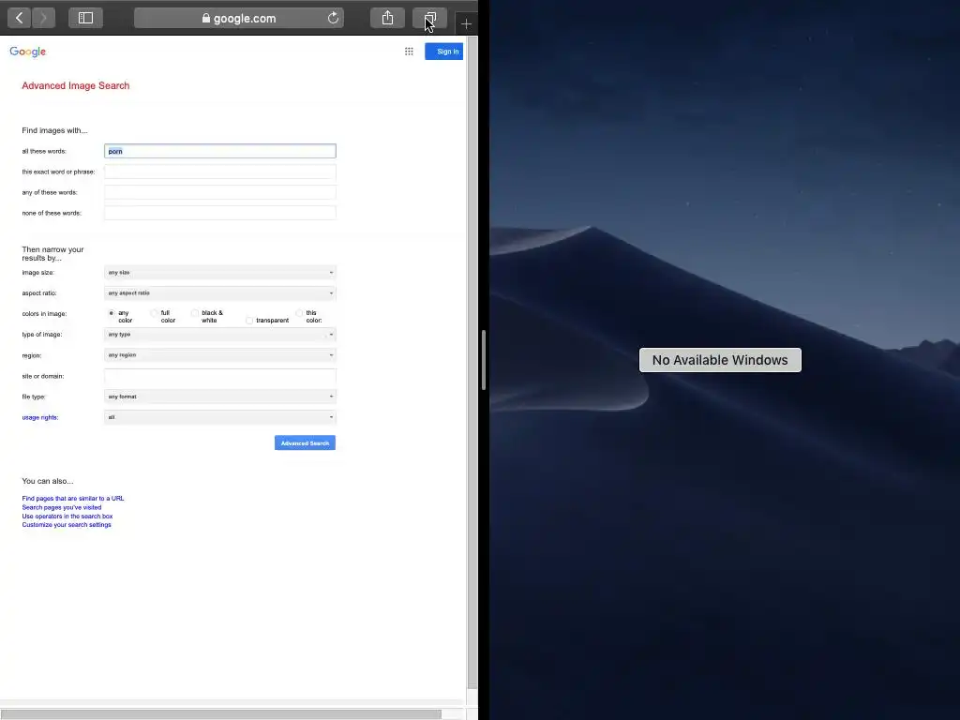Select the black & white radio option
Image resolution: width=960 pixels, height=720 pixels.
click(x=195, y=313)
